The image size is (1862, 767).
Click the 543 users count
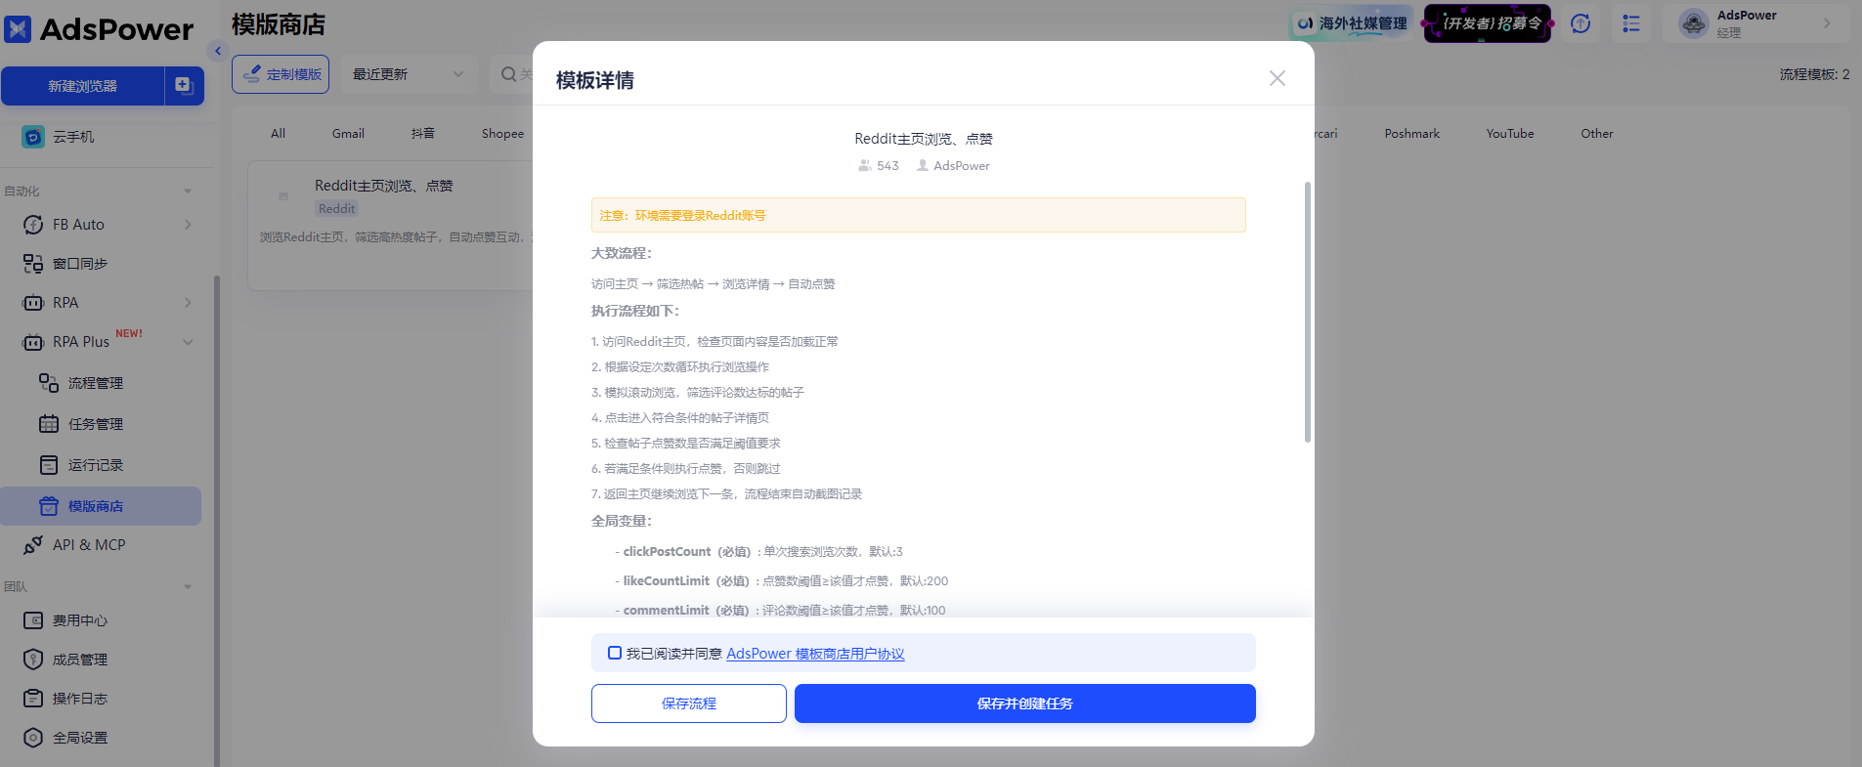pyautogui.click(x=878, y=166)
